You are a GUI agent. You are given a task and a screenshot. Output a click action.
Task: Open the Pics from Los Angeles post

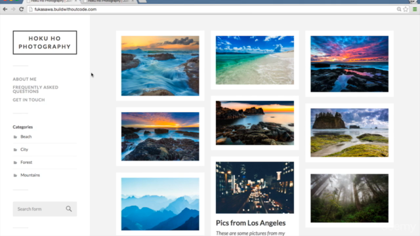tap(251, 223)
